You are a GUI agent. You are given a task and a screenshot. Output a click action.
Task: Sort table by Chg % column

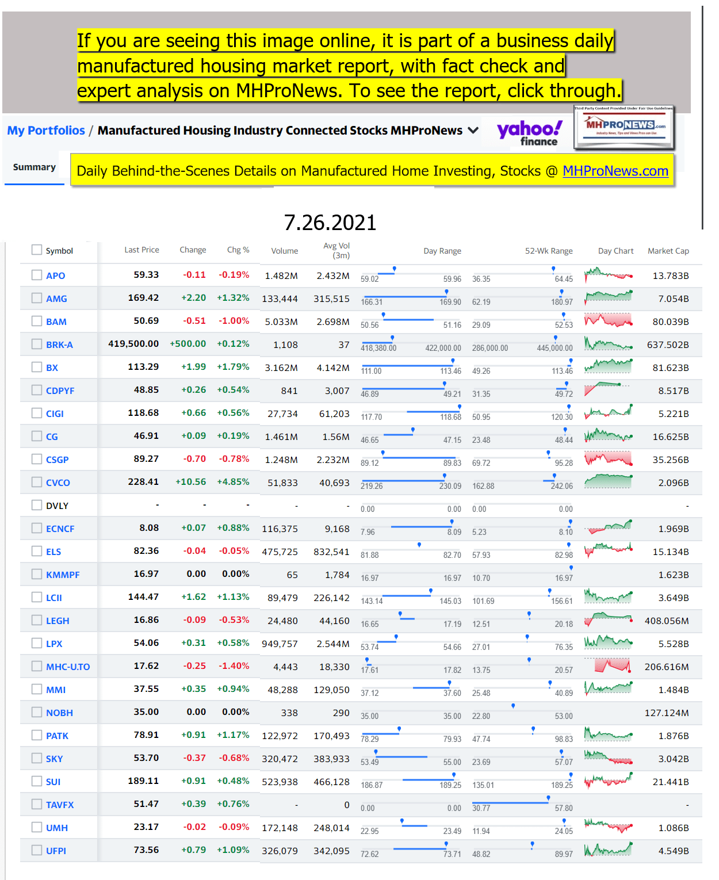pos(238,250)
